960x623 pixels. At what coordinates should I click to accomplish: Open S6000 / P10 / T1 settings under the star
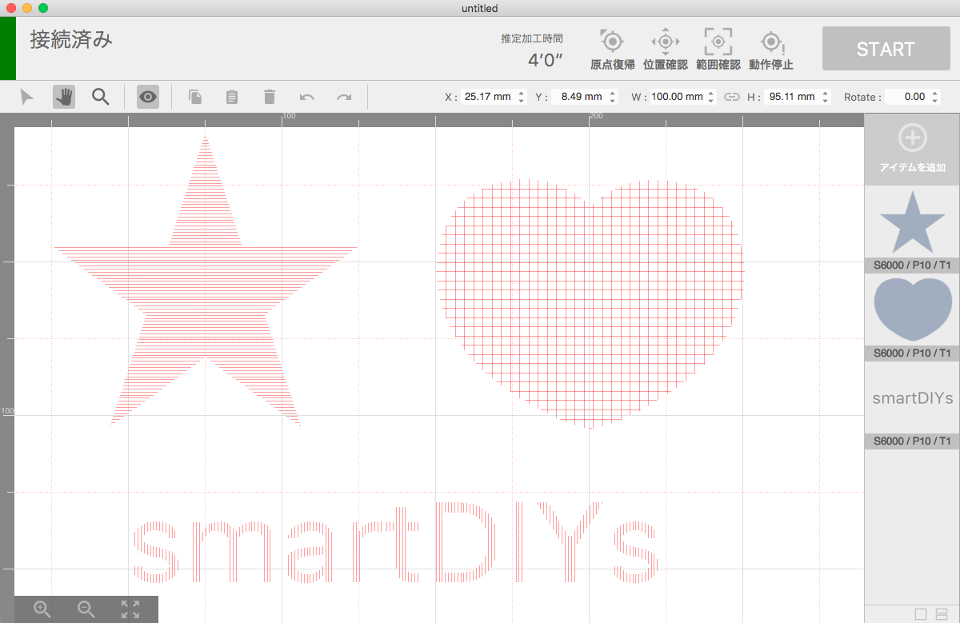coord(912,266)
